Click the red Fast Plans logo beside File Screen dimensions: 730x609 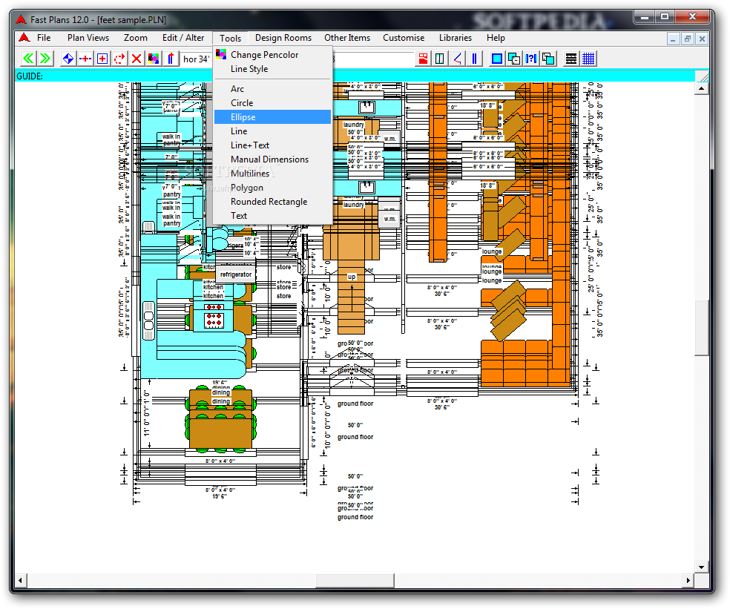point(24,38)
